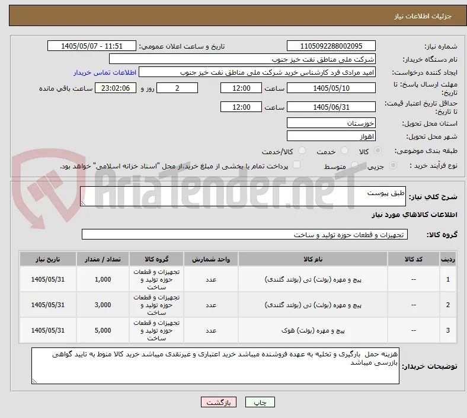The width and height of the screenshot is (467, 418).
Task: Click the نام کالا column header
Action: point(313,259)
